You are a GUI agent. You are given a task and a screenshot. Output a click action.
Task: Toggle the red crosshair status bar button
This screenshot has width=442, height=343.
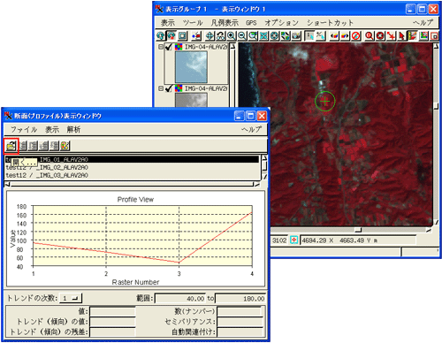coord(293,240)
